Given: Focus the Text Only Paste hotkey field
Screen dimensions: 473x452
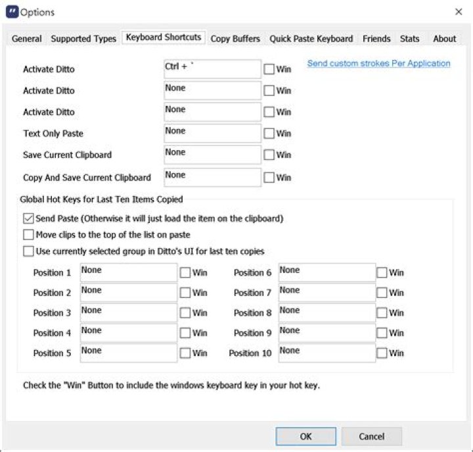Looking at the screenshot, I should tap(212, 134).
